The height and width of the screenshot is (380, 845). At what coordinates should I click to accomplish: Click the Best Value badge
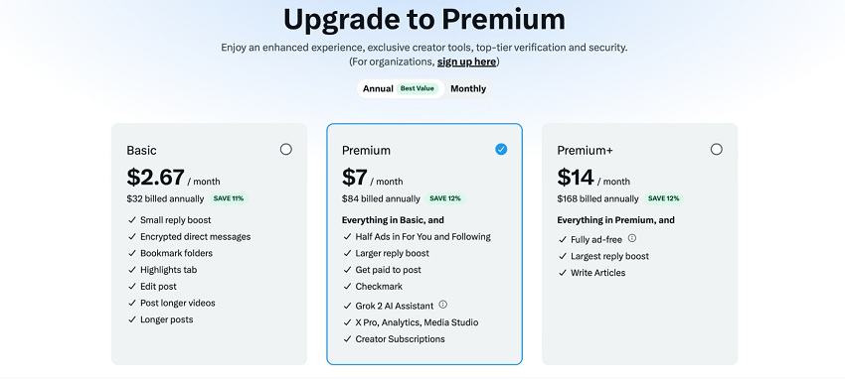pyautogui.click(x=418, y=88)
